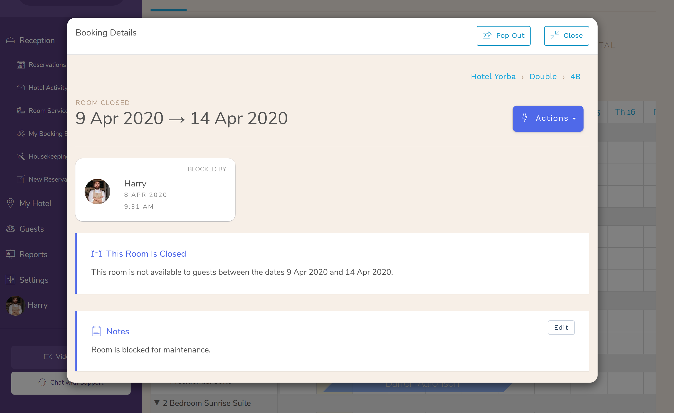
Task: Expand the 4B room breadcrumb
Action: pyautogui.click(x=576, y=77)
